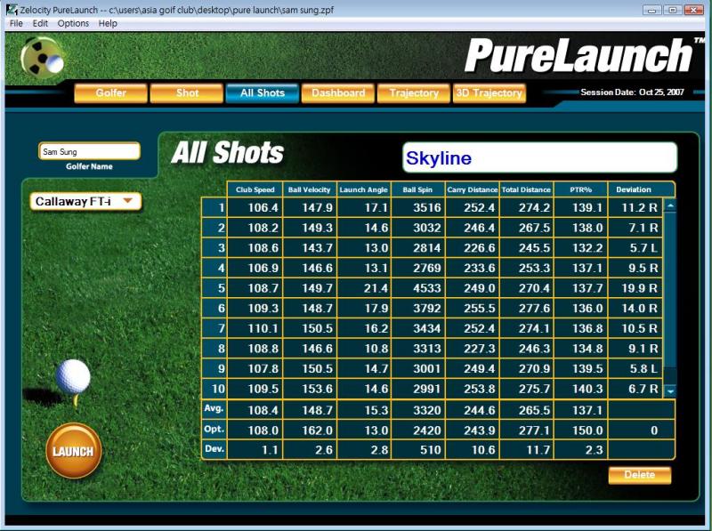
Task: Select the Dashboard tab
Action: pos(338,93)
